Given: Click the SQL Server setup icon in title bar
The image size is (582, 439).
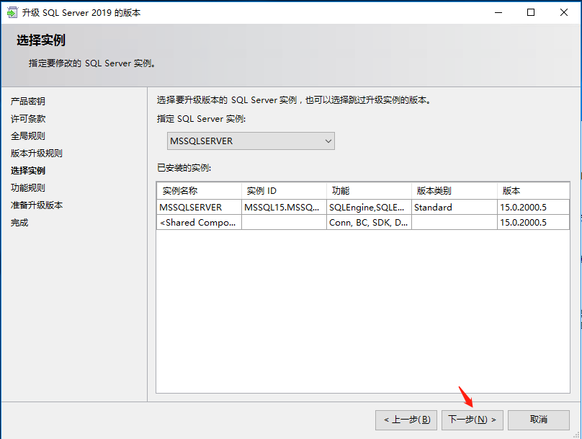Looking at the screenshot, I should click(12, 12).
